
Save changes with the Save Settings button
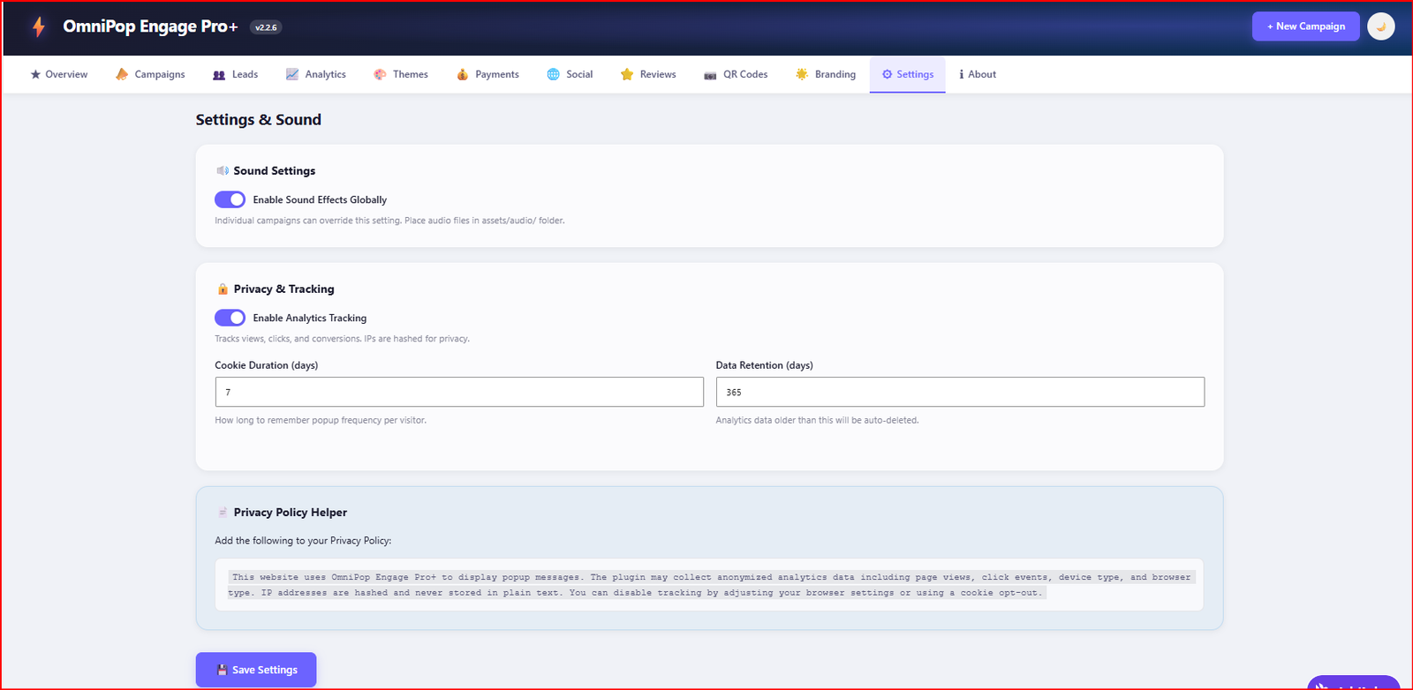pos(256,670)
